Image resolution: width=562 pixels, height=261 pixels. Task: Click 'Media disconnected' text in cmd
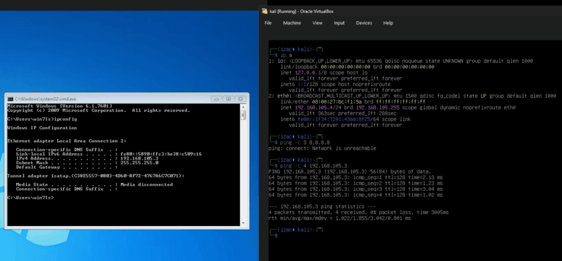146,184
